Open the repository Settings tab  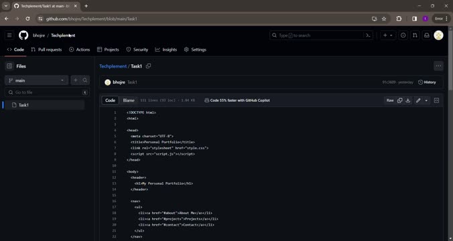tap(195, 50)
